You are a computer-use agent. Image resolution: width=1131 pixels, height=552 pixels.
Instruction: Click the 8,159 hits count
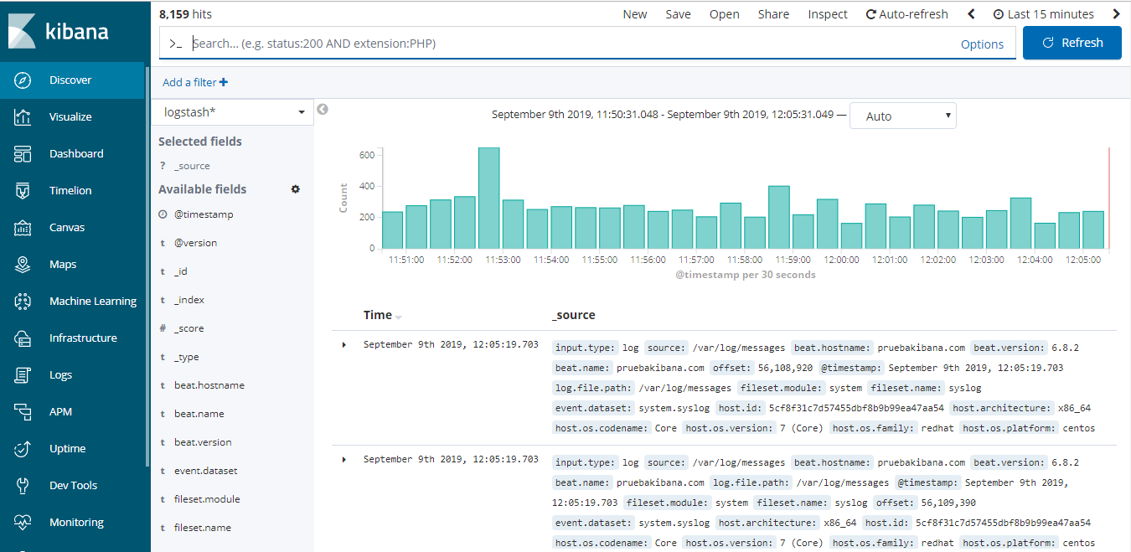[185, 14]
